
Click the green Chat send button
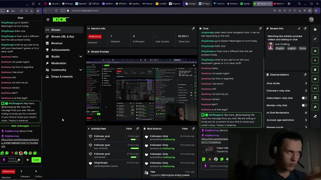pos(36,160)
